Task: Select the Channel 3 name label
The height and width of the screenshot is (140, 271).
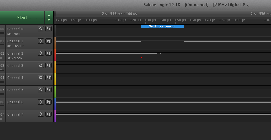Action: tap(15, 66)
